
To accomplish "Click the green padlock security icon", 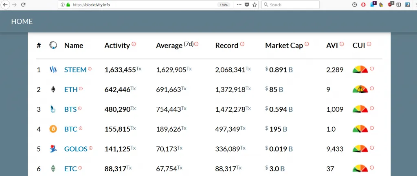I will point(68,4).
